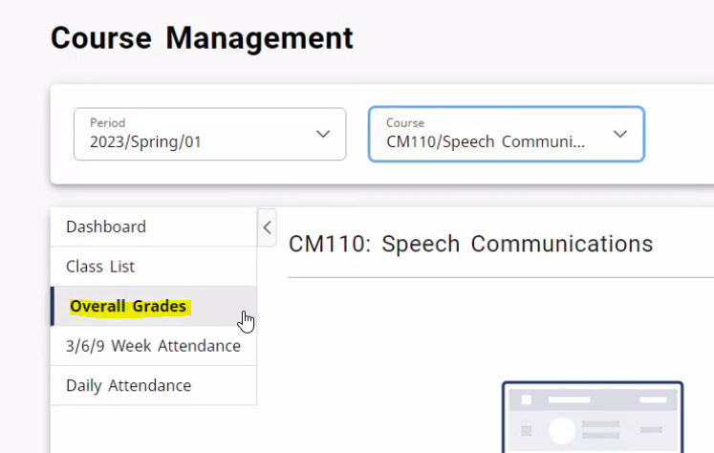Click the Course dropdown arrow icon
The height and width of the screenshot is (453, 714).
[x=620, y=134]
